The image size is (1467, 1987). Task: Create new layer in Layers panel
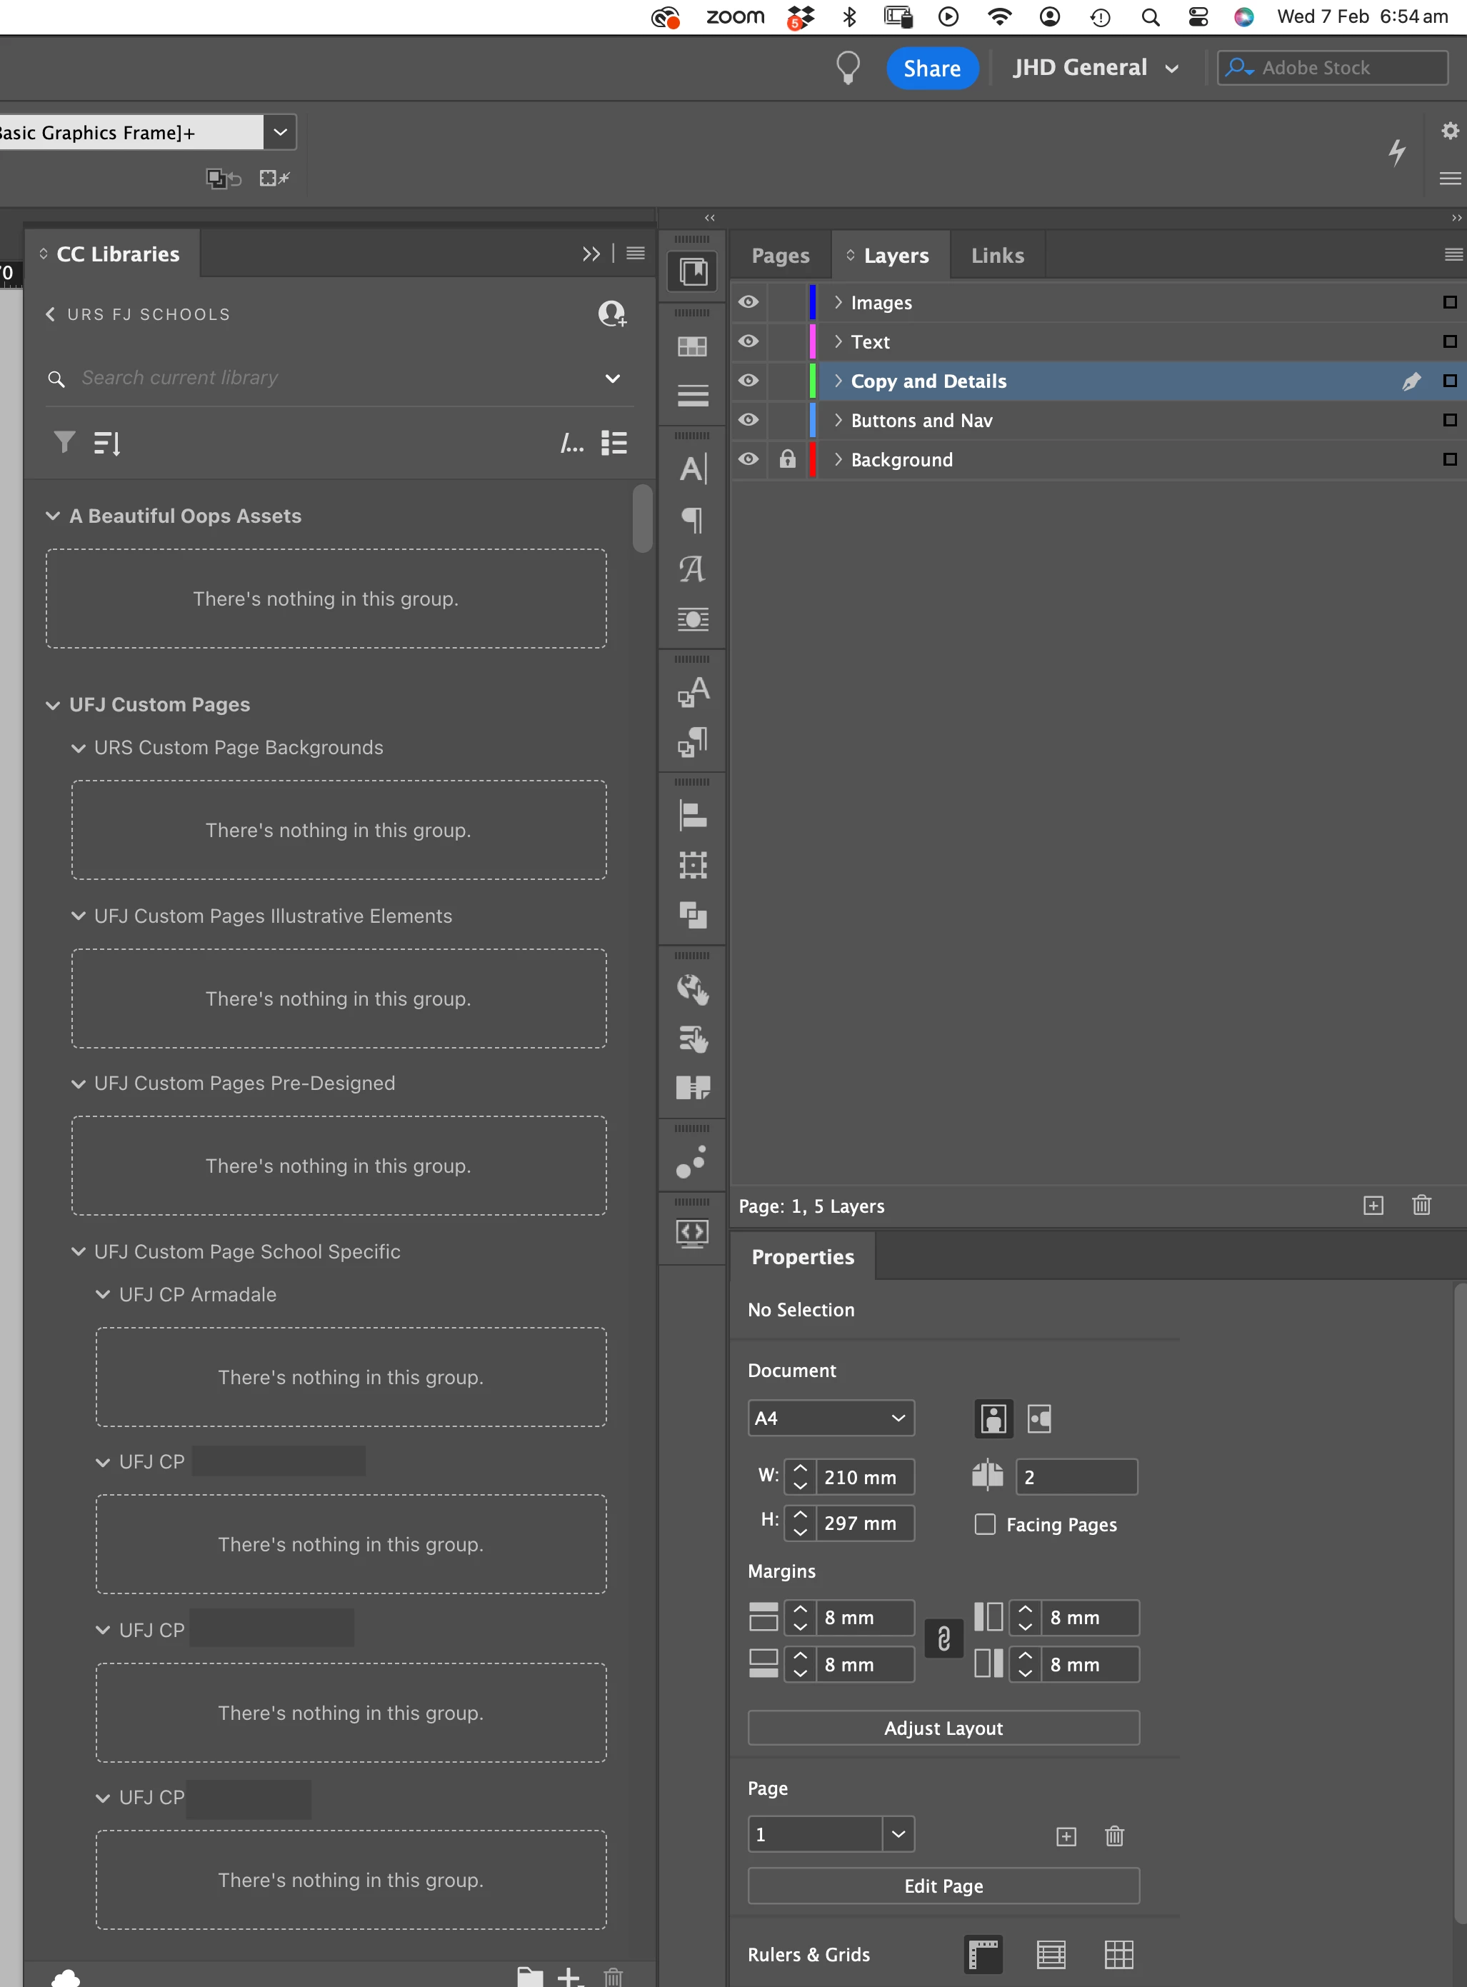click(1373, 1205)
